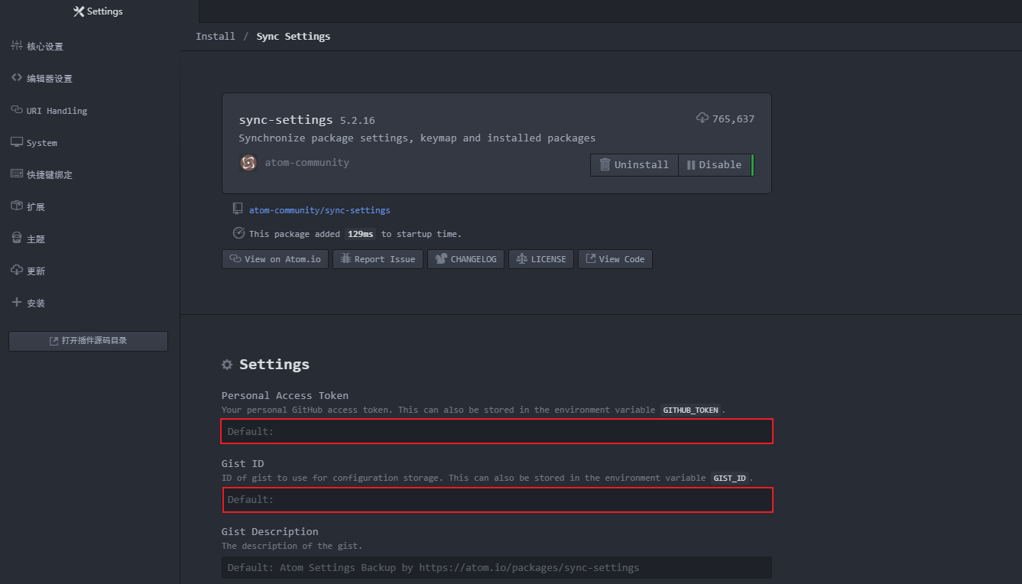Click the GIST_ID variable label
1022x584 pixels.
[x=729, y=478]
